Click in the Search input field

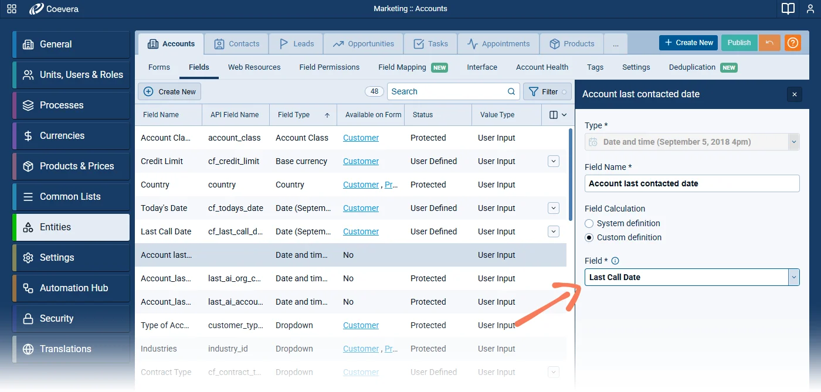tap(453, 91)
